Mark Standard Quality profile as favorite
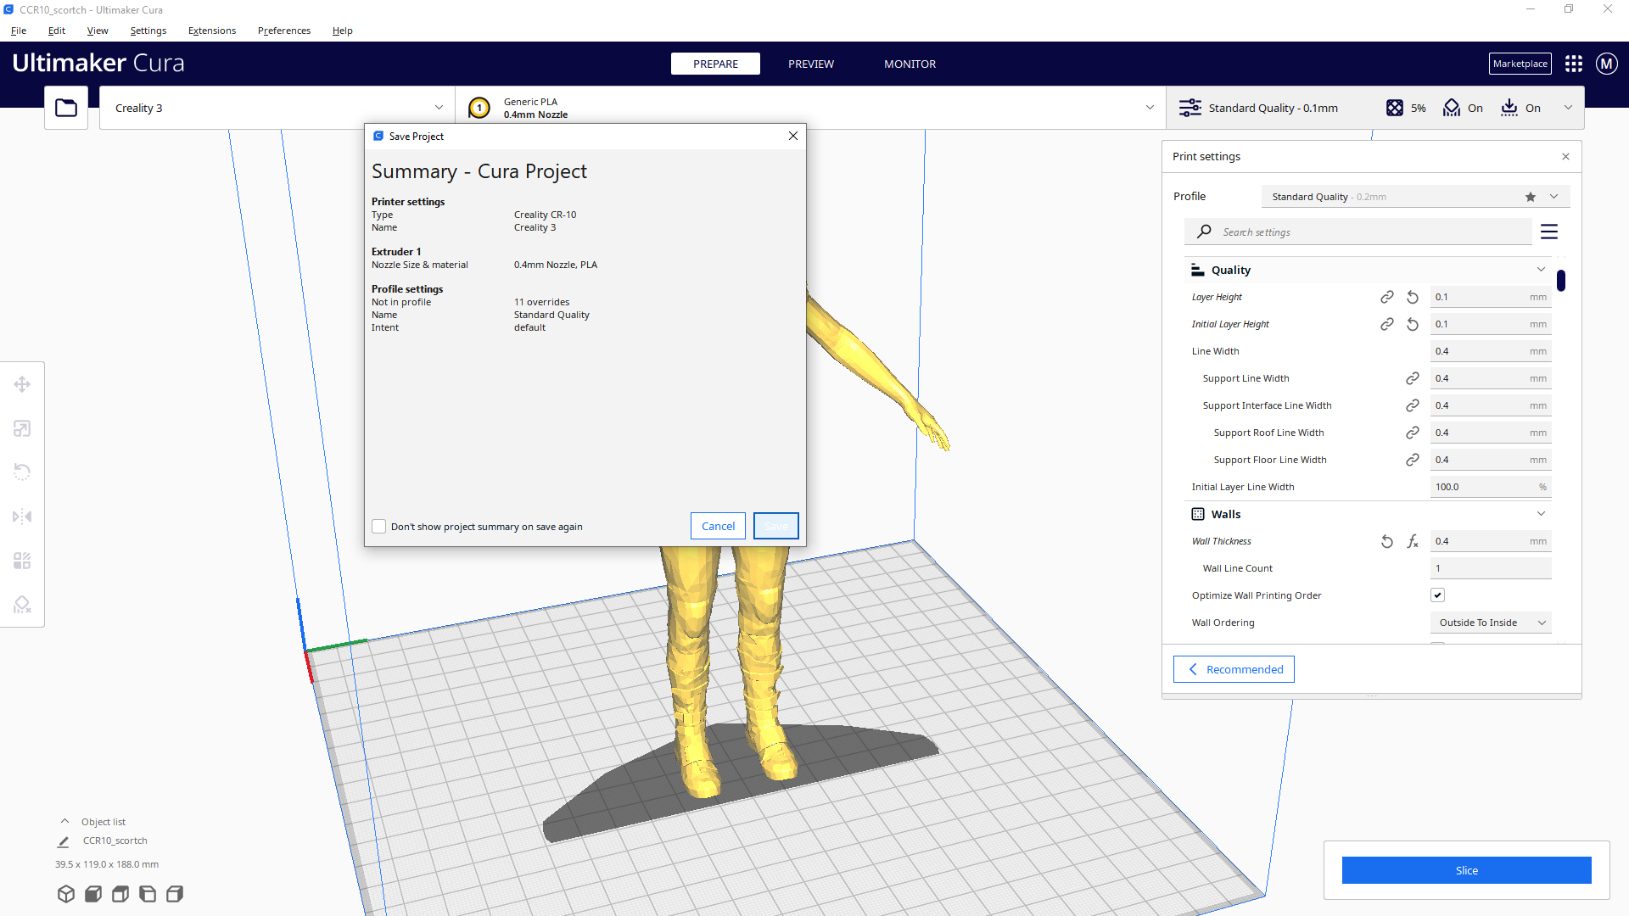Screen dimensions: 1629x916 tap(1530, 196)
